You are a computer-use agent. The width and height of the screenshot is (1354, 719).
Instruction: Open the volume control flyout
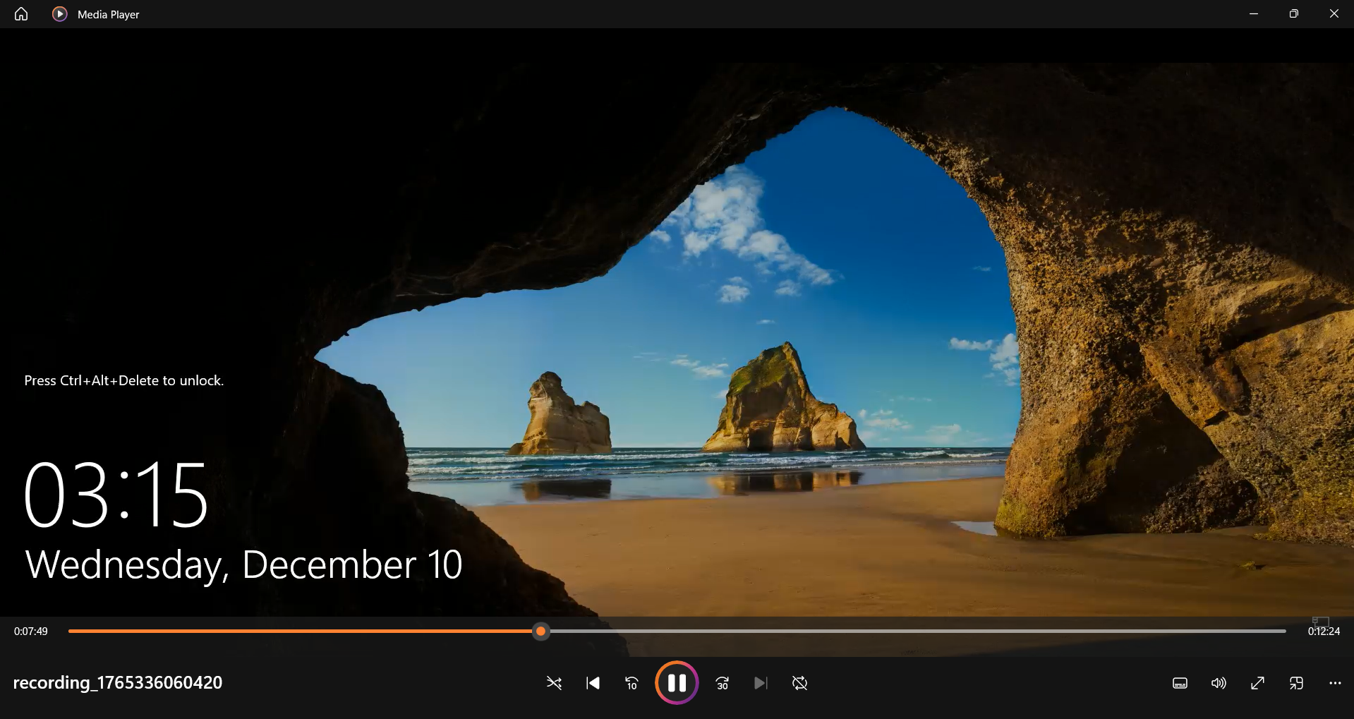(1219, 683)
